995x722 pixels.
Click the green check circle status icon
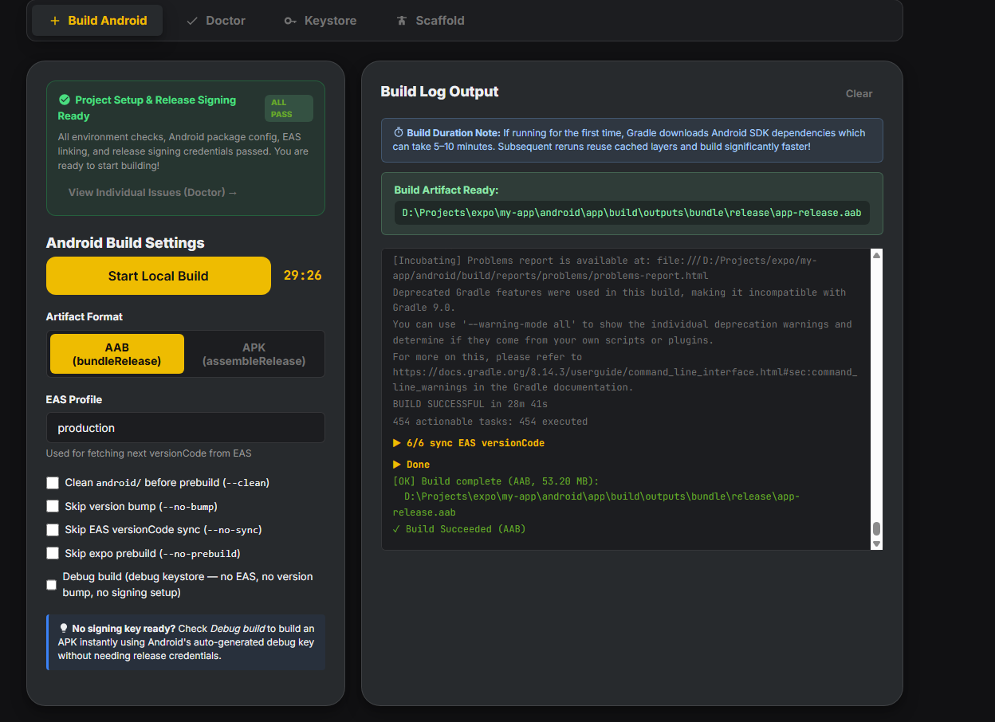(65, 100)
